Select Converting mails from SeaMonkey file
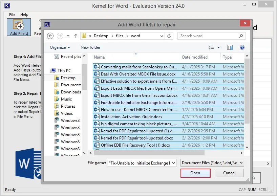The width and height of the screenshot is (277, 196). (169, 67)
